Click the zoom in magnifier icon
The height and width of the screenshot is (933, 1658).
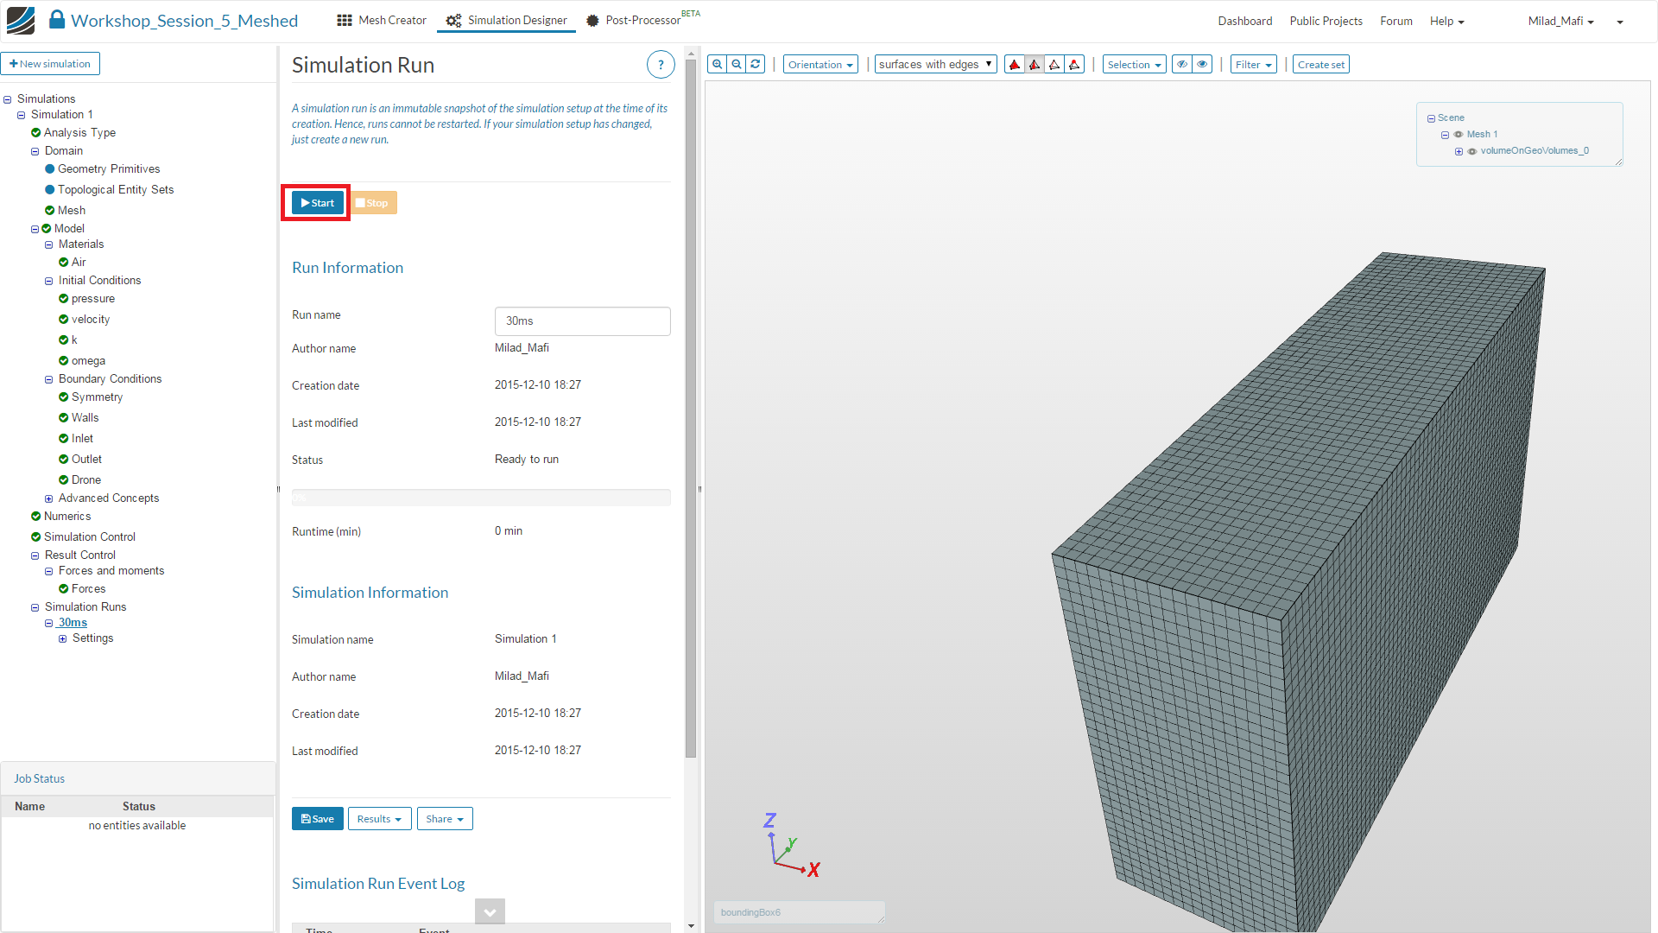click(x=717, y=65)
